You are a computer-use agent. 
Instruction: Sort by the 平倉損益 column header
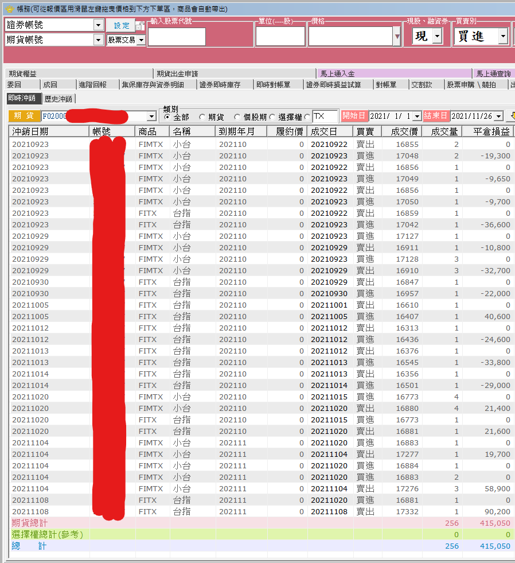click(x=488, y=131)
